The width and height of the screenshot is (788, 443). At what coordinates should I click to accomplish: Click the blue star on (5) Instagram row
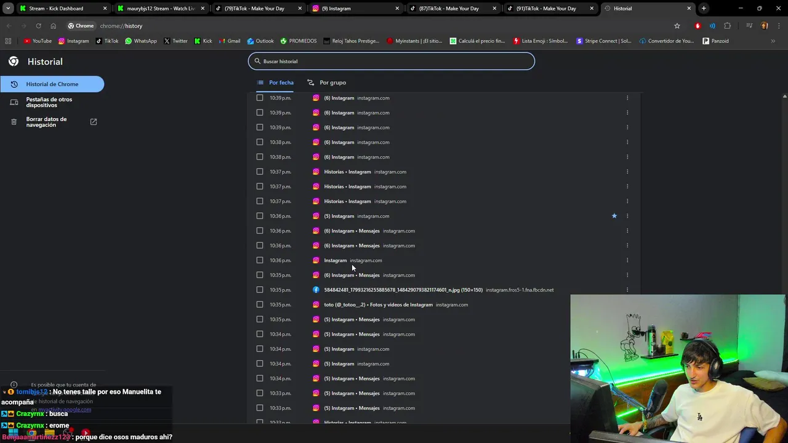coord(614,216)
